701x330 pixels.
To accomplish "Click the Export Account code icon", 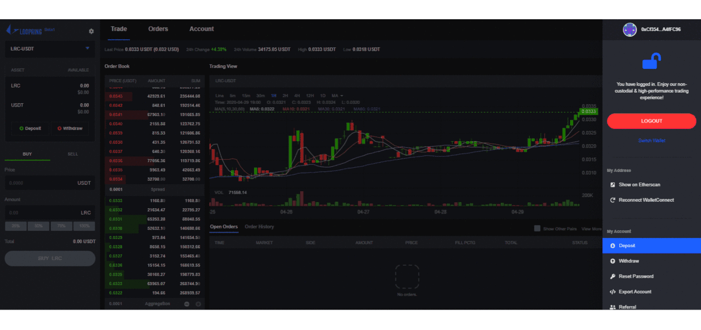I will click(x=612, y=292).
